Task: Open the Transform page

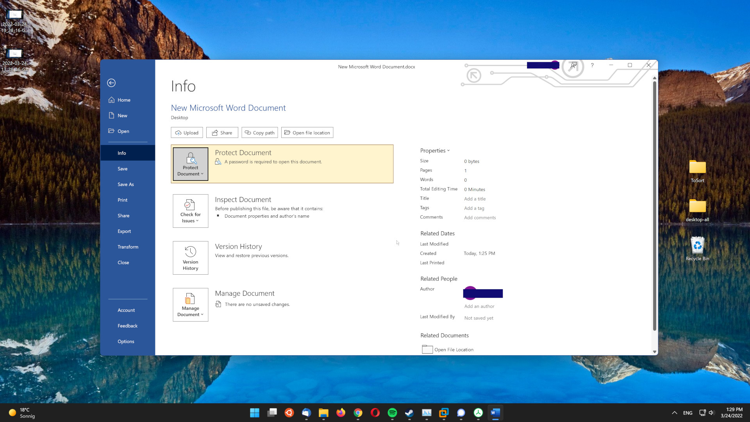Action: [128, 247]
